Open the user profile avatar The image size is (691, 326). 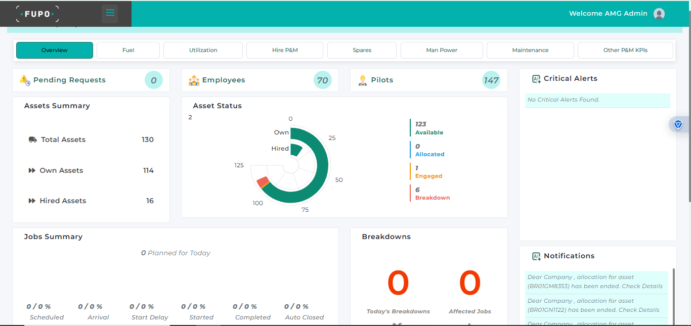tap(659, 14)
